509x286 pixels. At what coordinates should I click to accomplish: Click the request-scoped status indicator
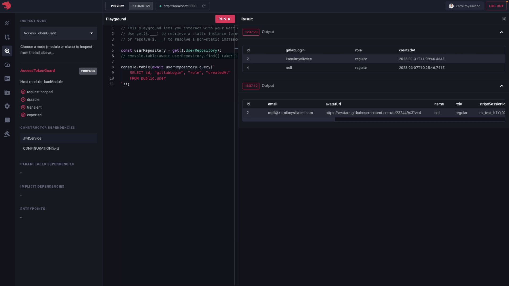click(x=23, y=92)
